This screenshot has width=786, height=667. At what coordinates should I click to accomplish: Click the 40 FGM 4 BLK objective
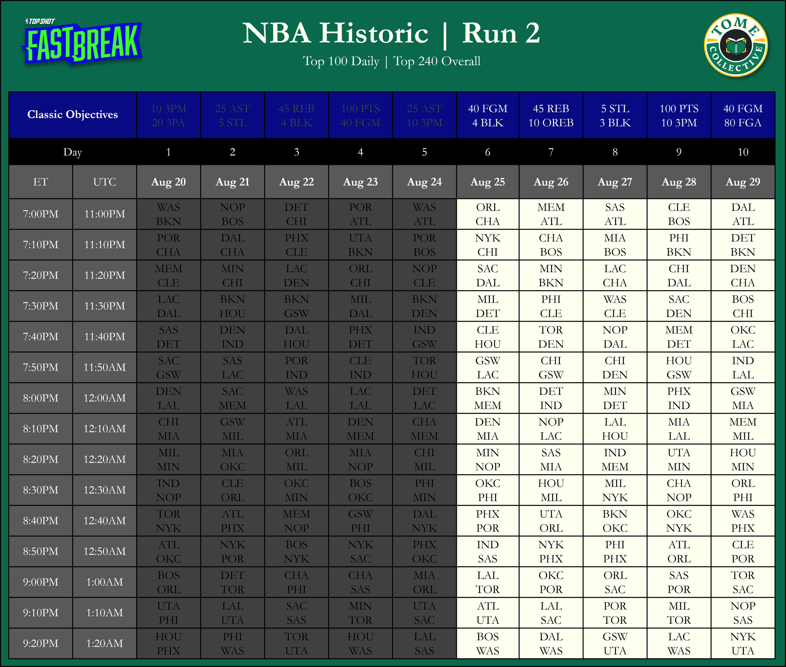487,115
